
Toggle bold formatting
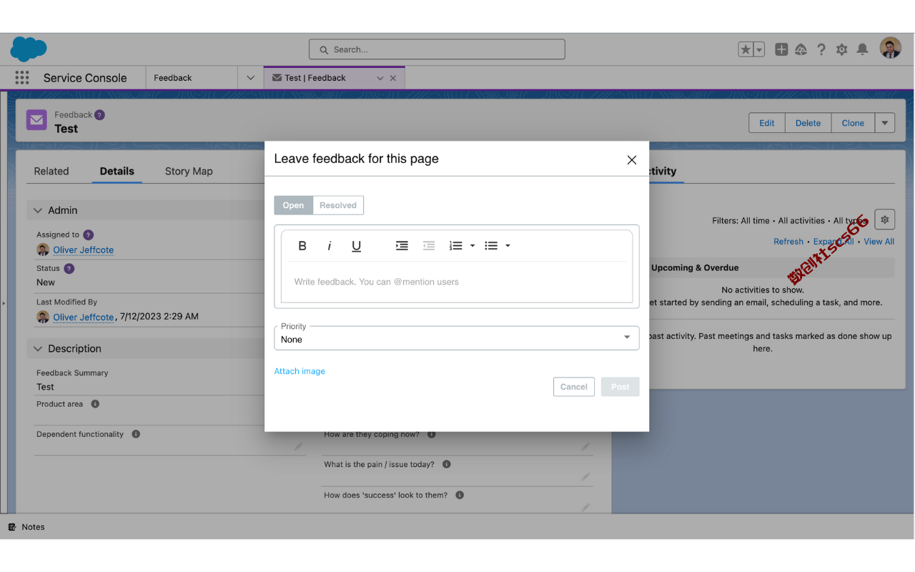click(x=302, y=245)
